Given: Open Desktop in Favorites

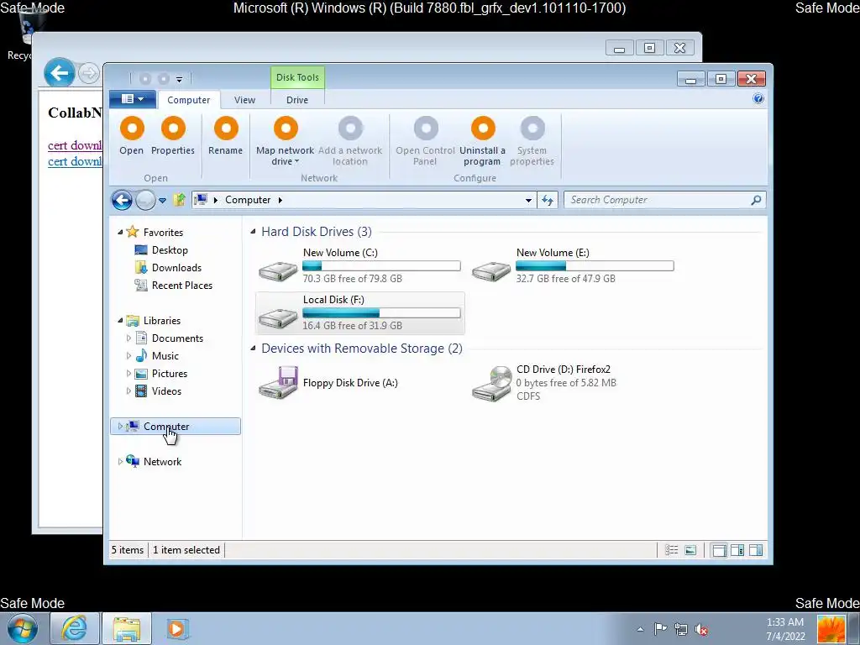Looking at the screenshot, I should tap(170, 250).
